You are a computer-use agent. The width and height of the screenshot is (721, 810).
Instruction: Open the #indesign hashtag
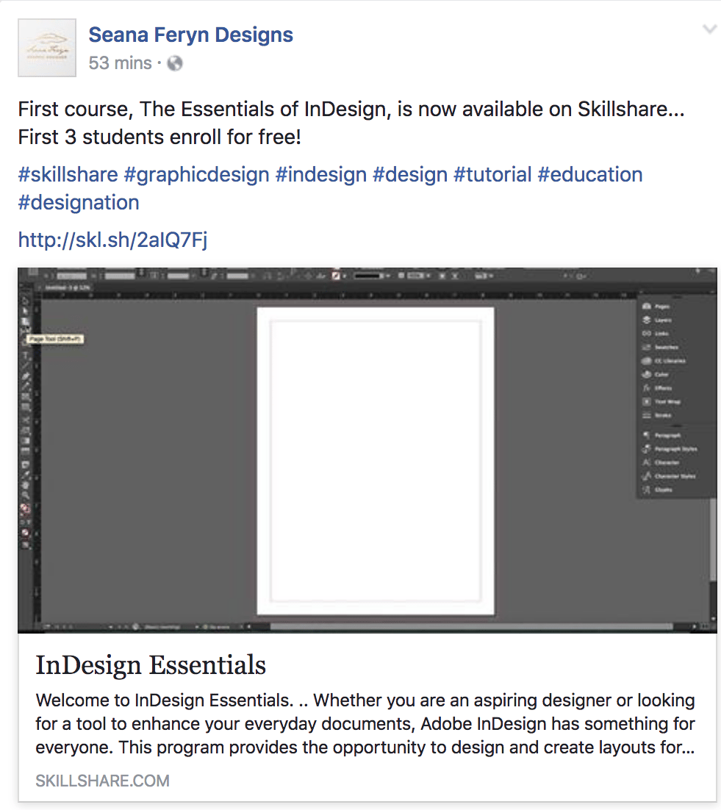point(321,175)
